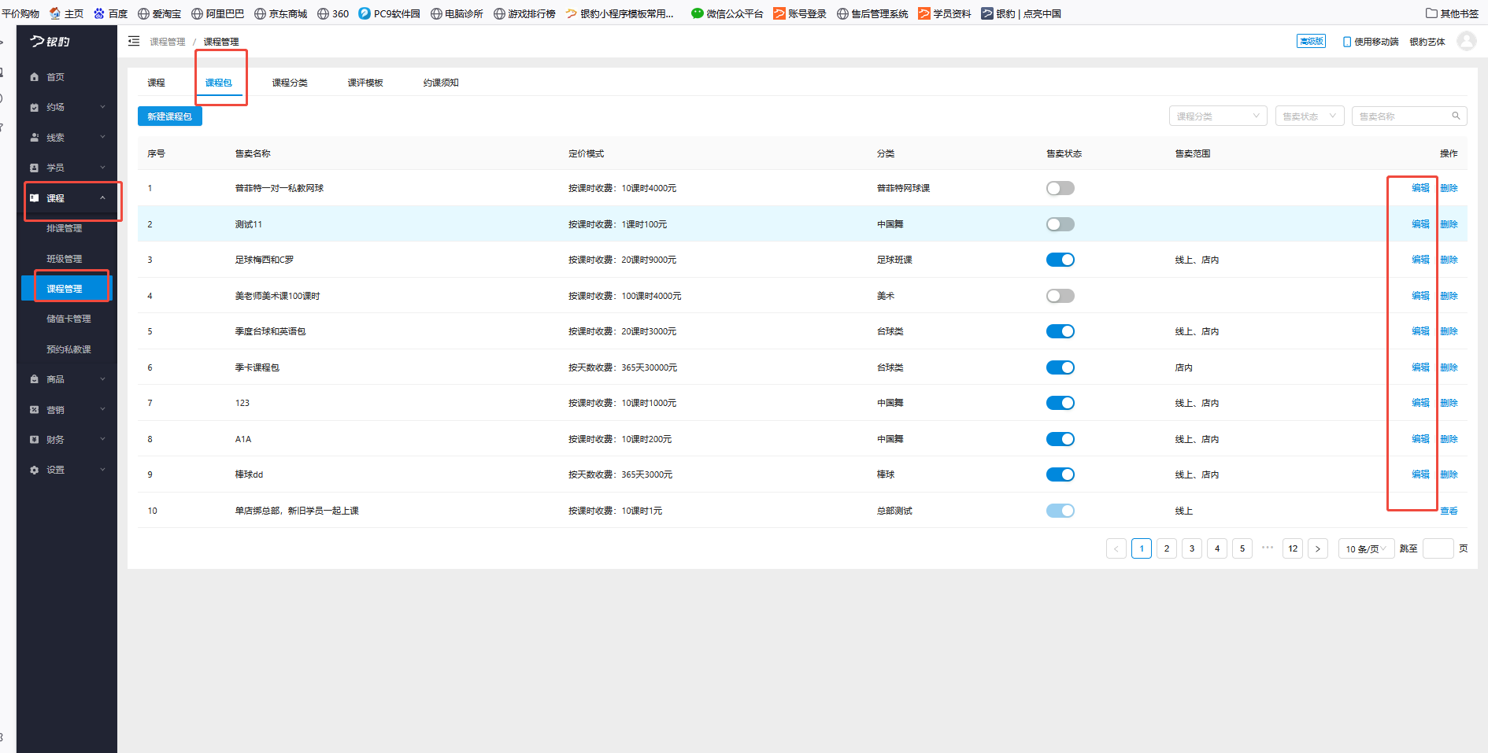
Task: Open the 售卖状态 filter dropdown
Action: click(x=1309, y=116)
